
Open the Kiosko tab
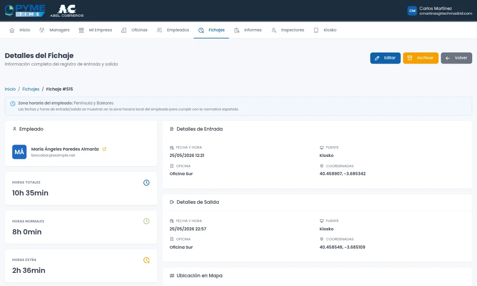pos(325,30)
